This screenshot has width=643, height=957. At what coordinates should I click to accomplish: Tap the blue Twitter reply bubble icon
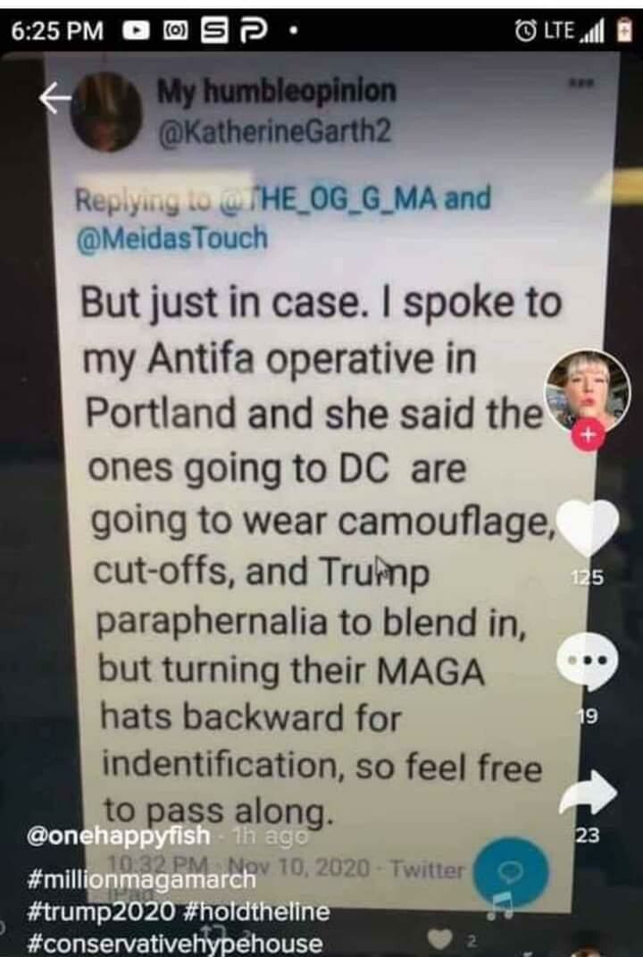511,873
